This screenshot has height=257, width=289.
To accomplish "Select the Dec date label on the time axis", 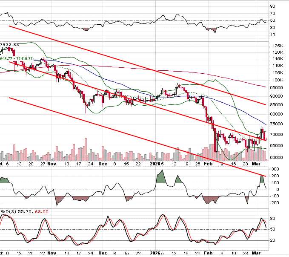I will [x=103, y=163].
